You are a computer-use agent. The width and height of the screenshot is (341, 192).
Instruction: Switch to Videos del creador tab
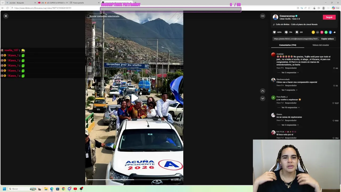(321, 45)
